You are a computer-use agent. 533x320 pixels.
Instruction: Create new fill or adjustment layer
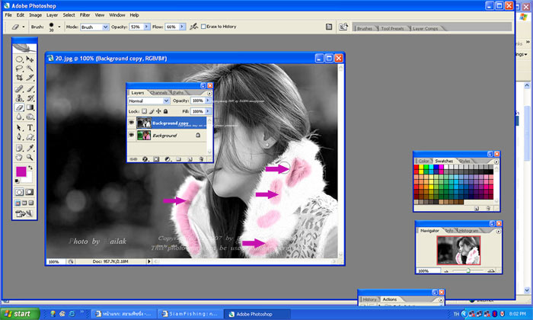[x=168, y=159]
